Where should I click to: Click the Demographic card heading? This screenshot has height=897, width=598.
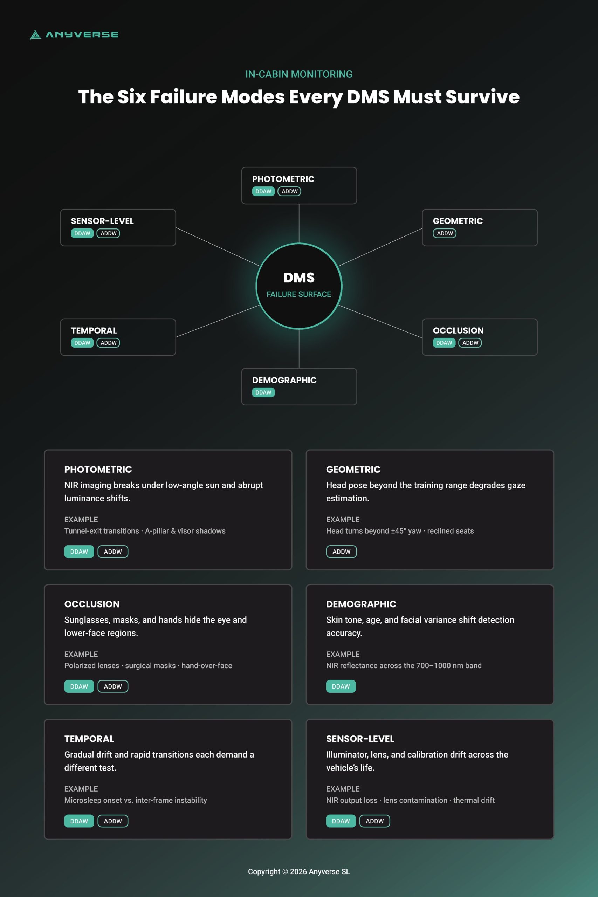tap(361, 604)
